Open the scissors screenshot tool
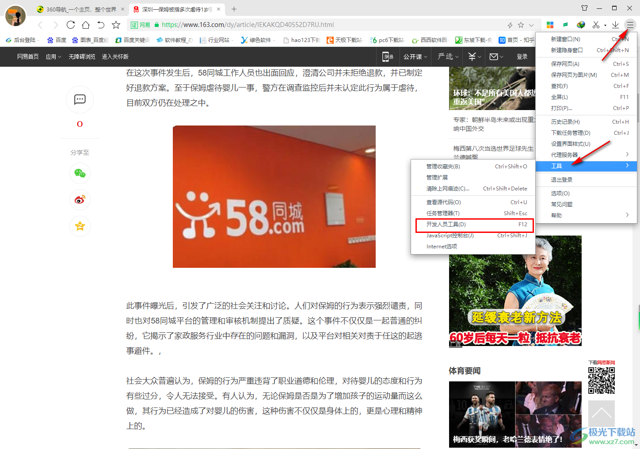 click(596, 25)
